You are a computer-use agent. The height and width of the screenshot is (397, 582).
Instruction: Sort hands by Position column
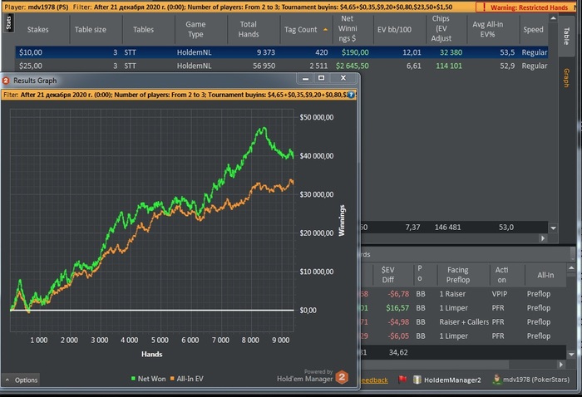point(420,273)
